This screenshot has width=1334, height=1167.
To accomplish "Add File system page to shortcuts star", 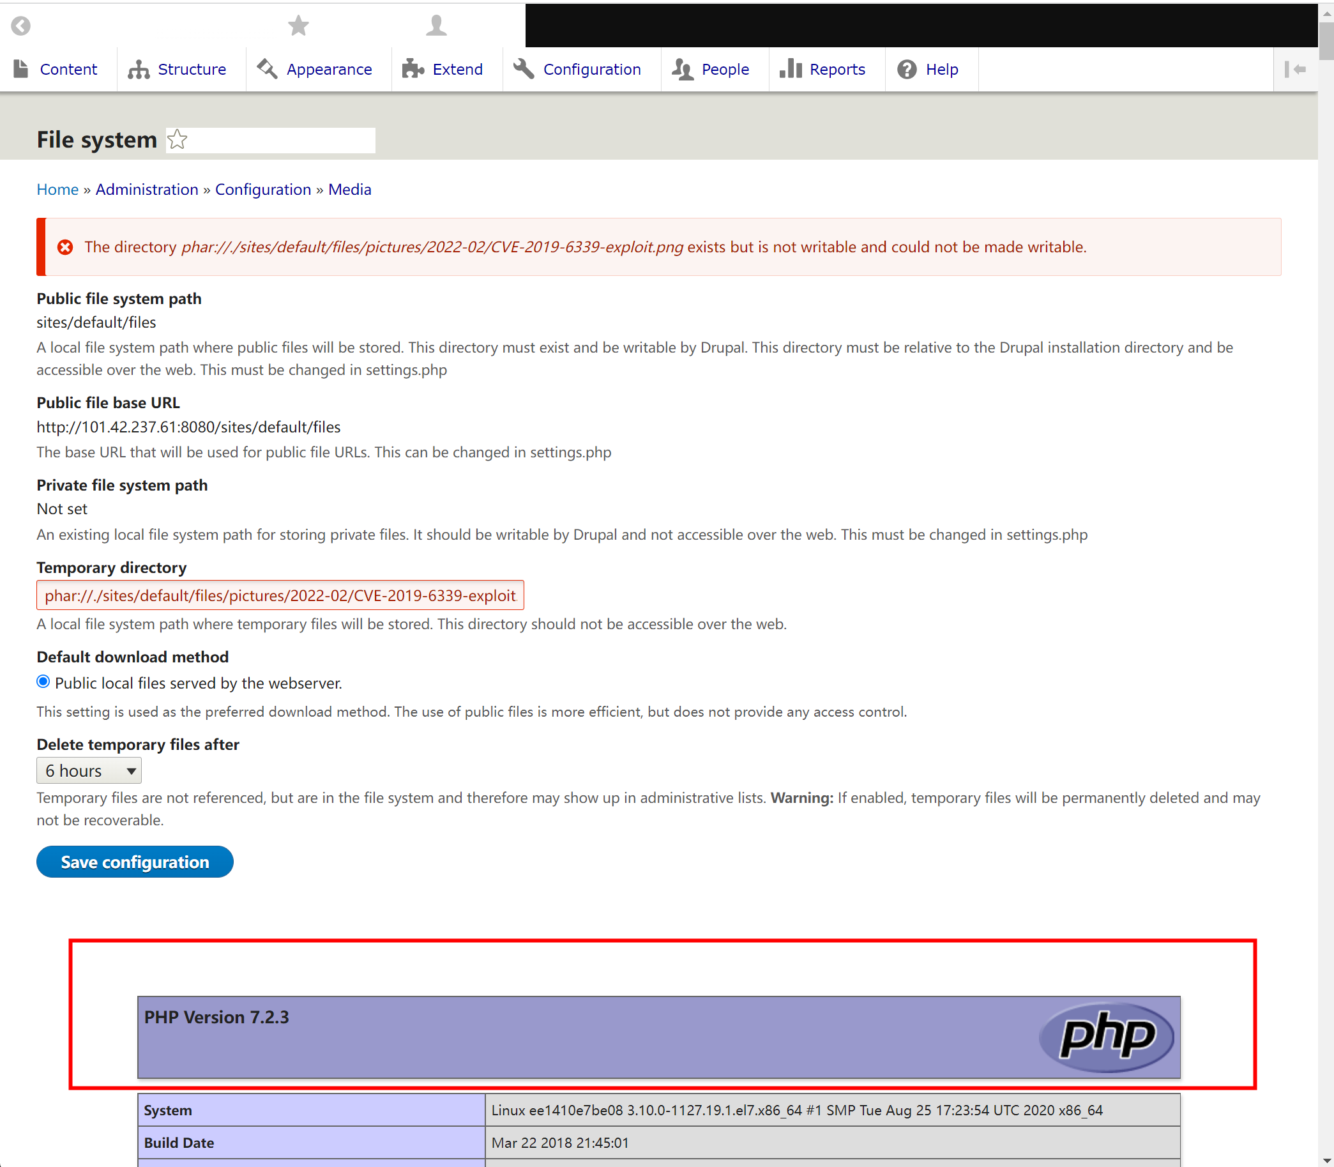I will click(x=177, y=139).
